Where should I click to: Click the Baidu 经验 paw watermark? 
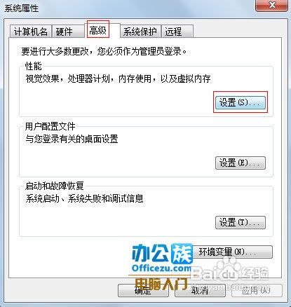tap(230, 271)
